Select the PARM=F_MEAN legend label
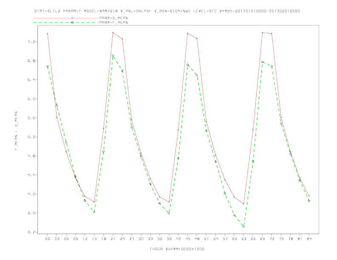 (x=114, y=23)
